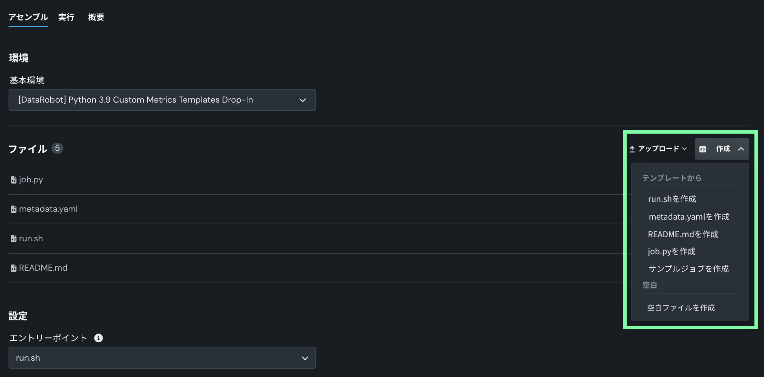Select README.mdを作成 in the menu
764x377 pixels.
(683, 235)
